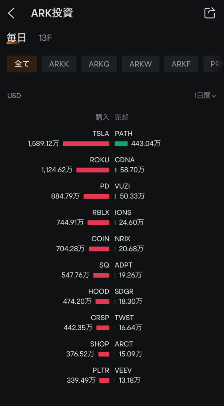Open the ROKU ticker entry
Image resolution: width=224 pixels, height=406 pixels.
[99, 160]
